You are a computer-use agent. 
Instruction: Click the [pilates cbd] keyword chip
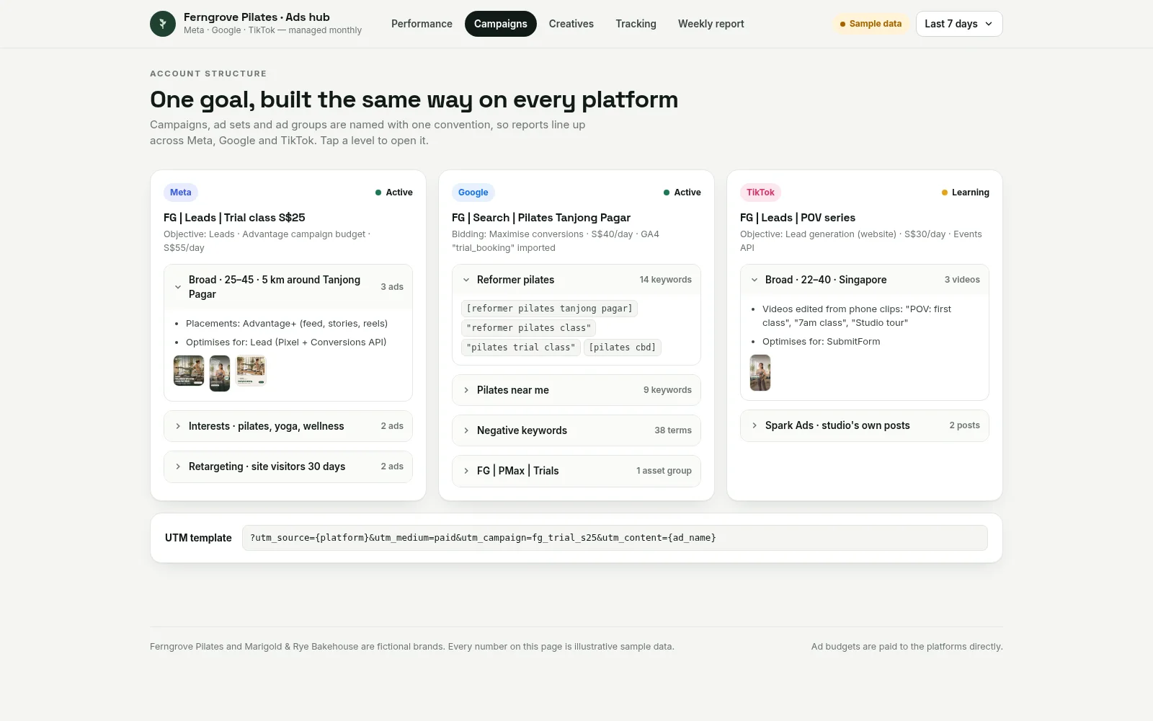[x=623, y=348]
